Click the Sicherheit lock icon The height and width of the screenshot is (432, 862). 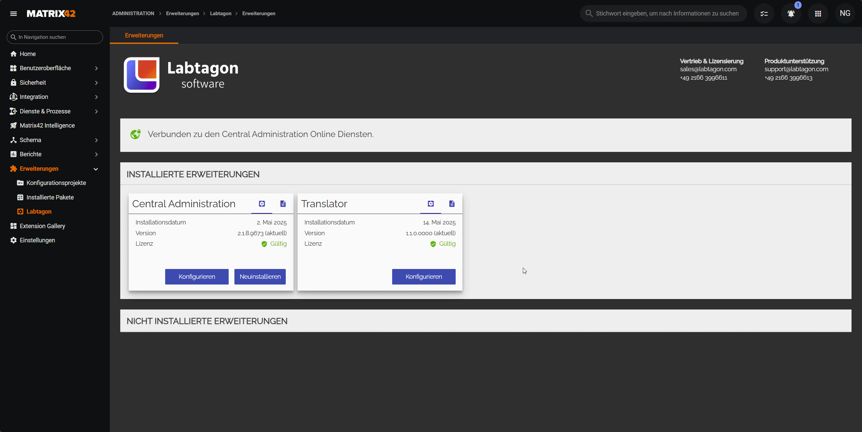tap(14, 82)
